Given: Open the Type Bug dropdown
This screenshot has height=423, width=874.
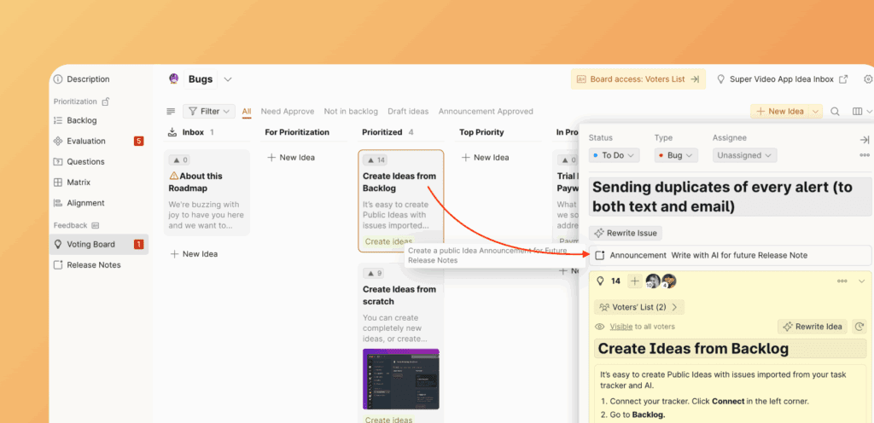Looking at the screenshot, I should 676,155.
